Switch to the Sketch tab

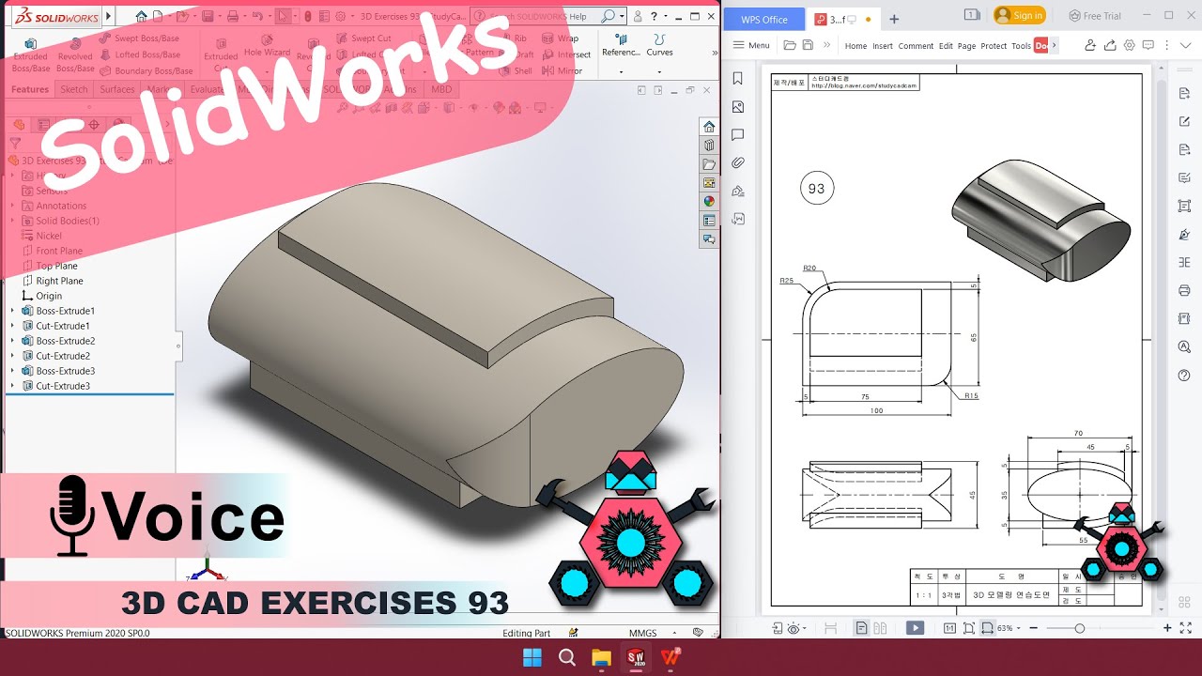click(74, 89)
